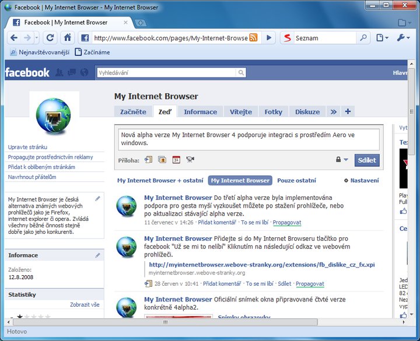Switch to the Vítejte tab
The height and width of the screenshot is (341, 420).
(x=241, y=111)
